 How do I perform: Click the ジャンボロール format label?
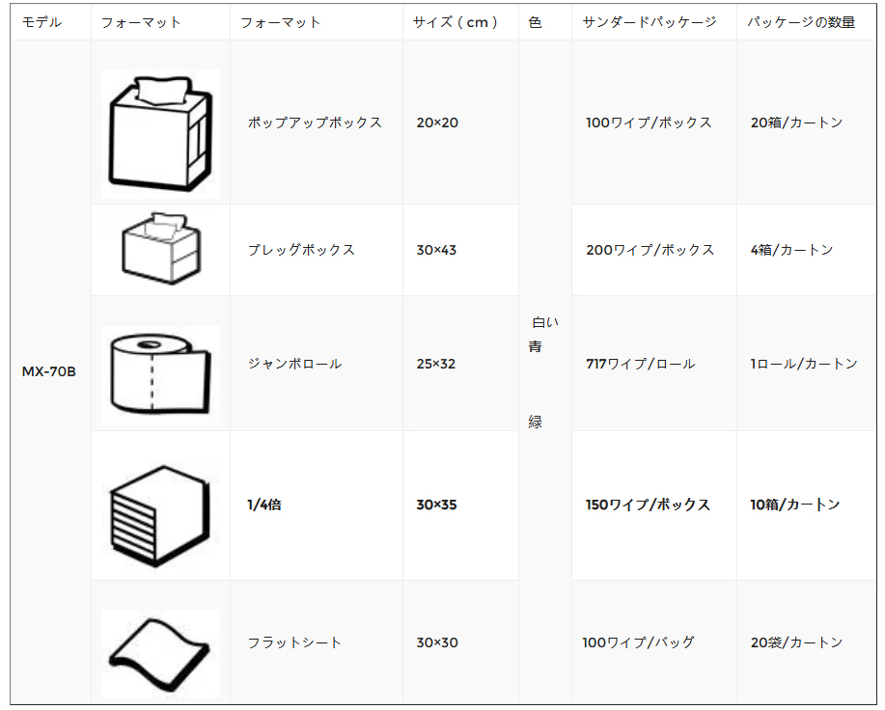pos(294,364)
